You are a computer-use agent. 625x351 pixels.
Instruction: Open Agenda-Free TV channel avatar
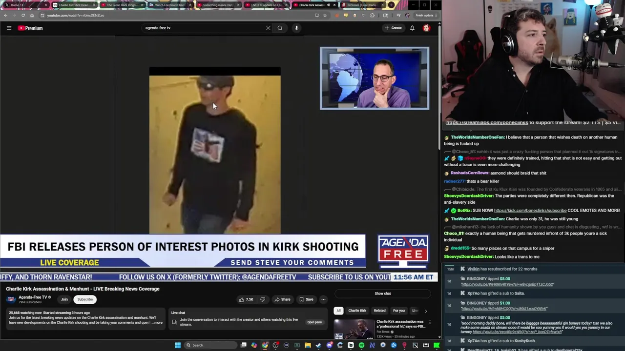[x=11, y=299]
